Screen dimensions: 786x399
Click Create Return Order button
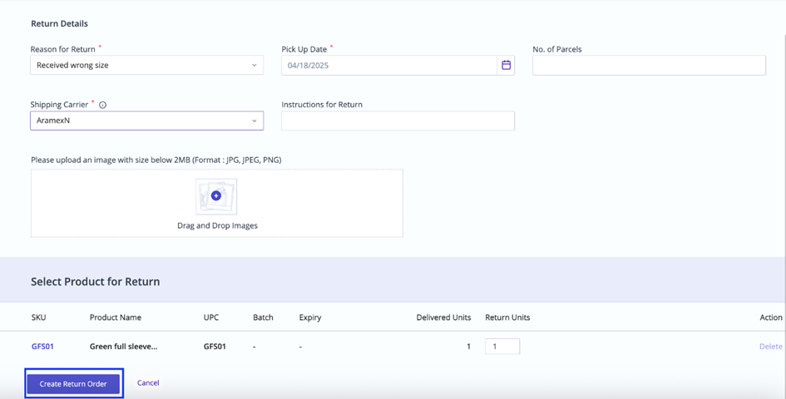pos(74,384)
